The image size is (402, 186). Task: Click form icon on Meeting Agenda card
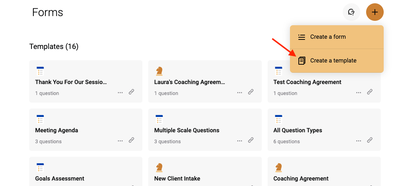tap(40, 119)
